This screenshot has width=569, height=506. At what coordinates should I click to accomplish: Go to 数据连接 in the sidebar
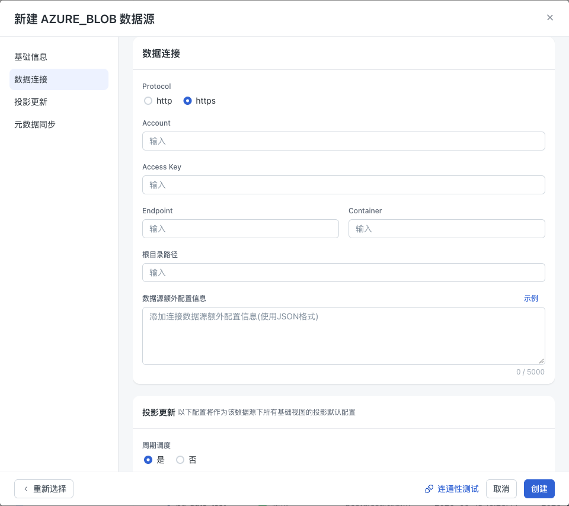[59, 79]
